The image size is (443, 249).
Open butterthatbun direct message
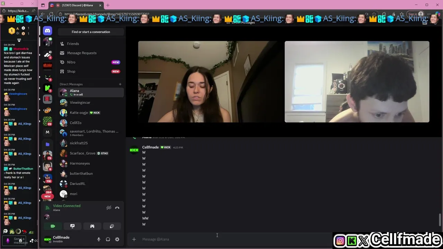91,174
